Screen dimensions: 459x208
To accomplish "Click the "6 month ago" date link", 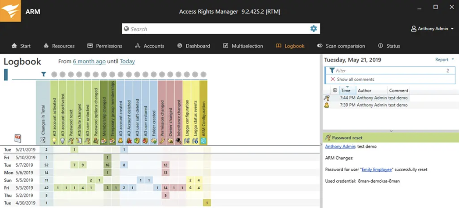I will [89, 62].
